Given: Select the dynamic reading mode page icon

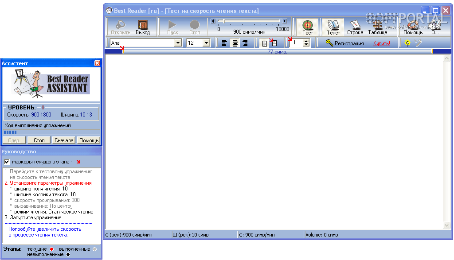Looking at the screenshot, I should pos(274,43).
